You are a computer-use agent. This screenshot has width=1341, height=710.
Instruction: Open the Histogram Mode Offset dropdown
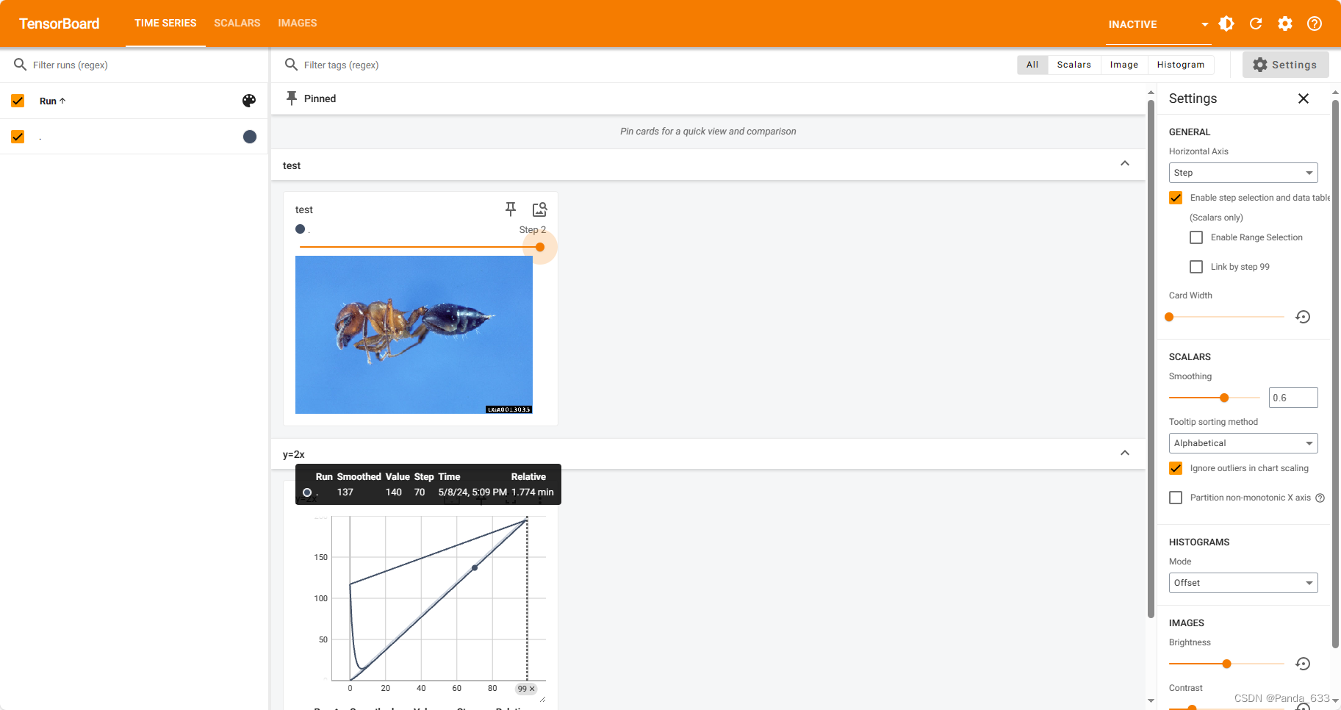click(1243, 583)
